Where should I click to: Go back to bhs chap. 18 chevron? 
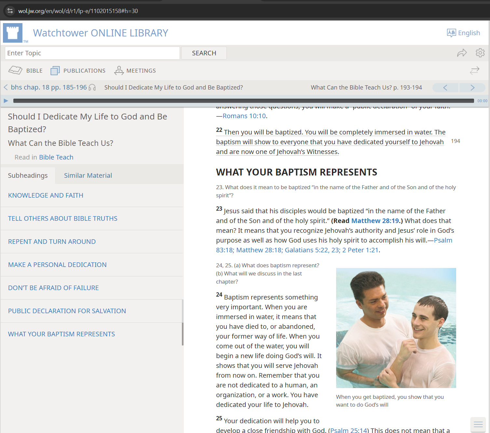(6, 87)
